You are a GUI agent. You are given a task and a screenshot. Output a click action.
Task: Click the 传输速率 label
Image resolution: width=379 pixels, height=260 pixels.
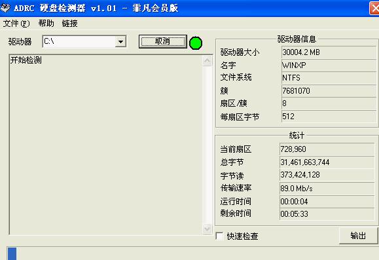point(236,188)
